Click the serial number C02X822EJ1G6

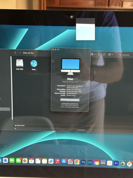[71, 94]
